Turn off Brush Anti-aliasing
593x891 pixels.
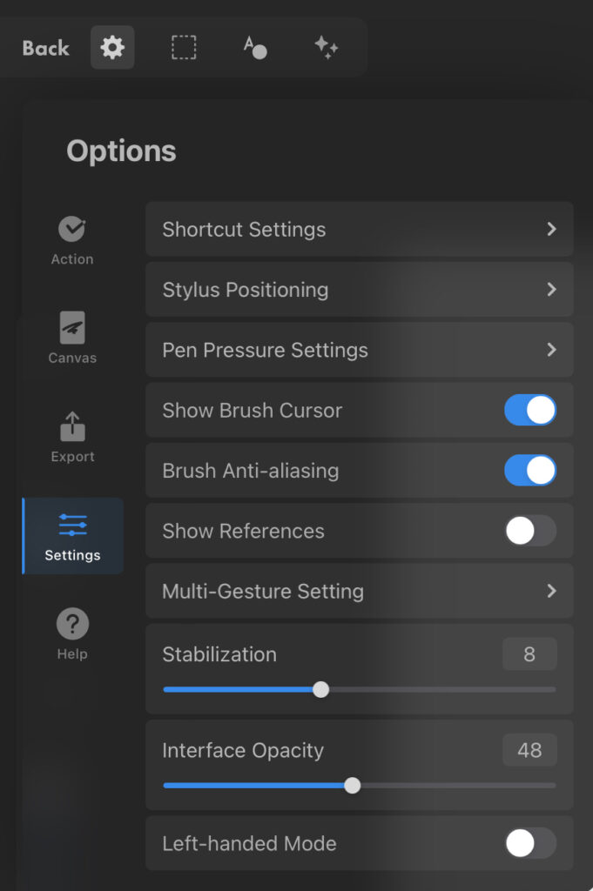(530, 471)
